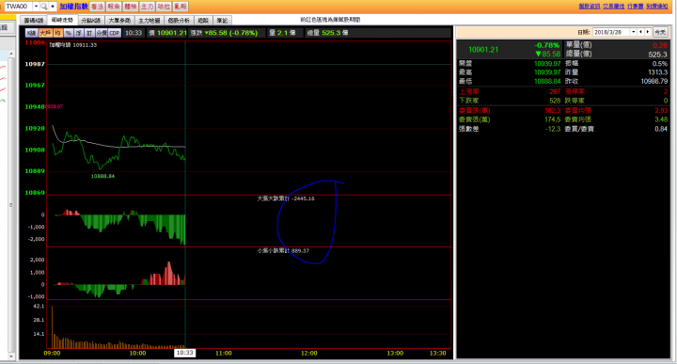Click the 今天 today button
The width and height of the screenshot is (677, 364).
click(660, 32)
